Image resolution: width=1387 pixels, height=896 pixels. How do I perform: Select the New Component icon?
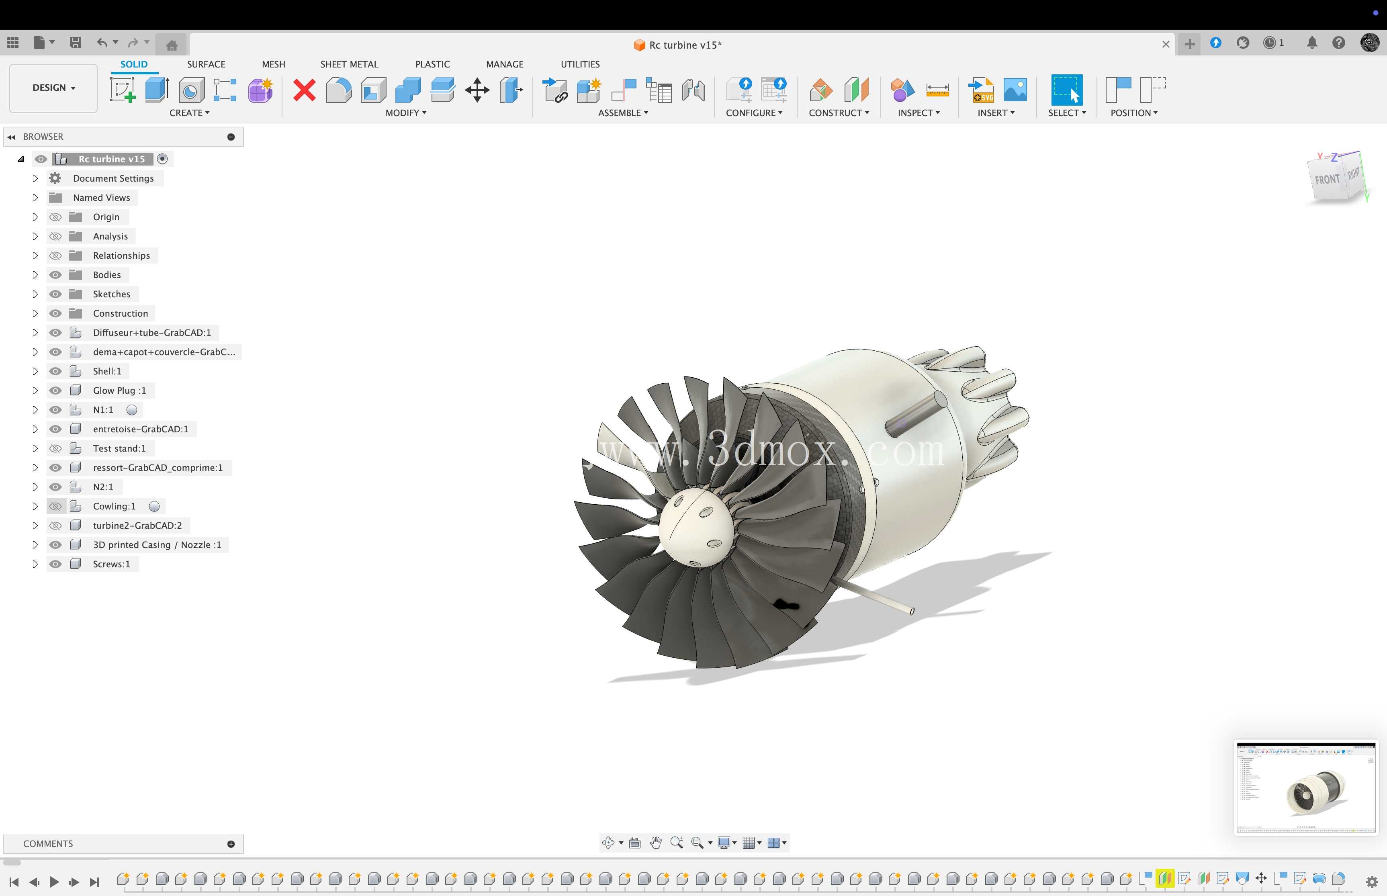[589, 90]
